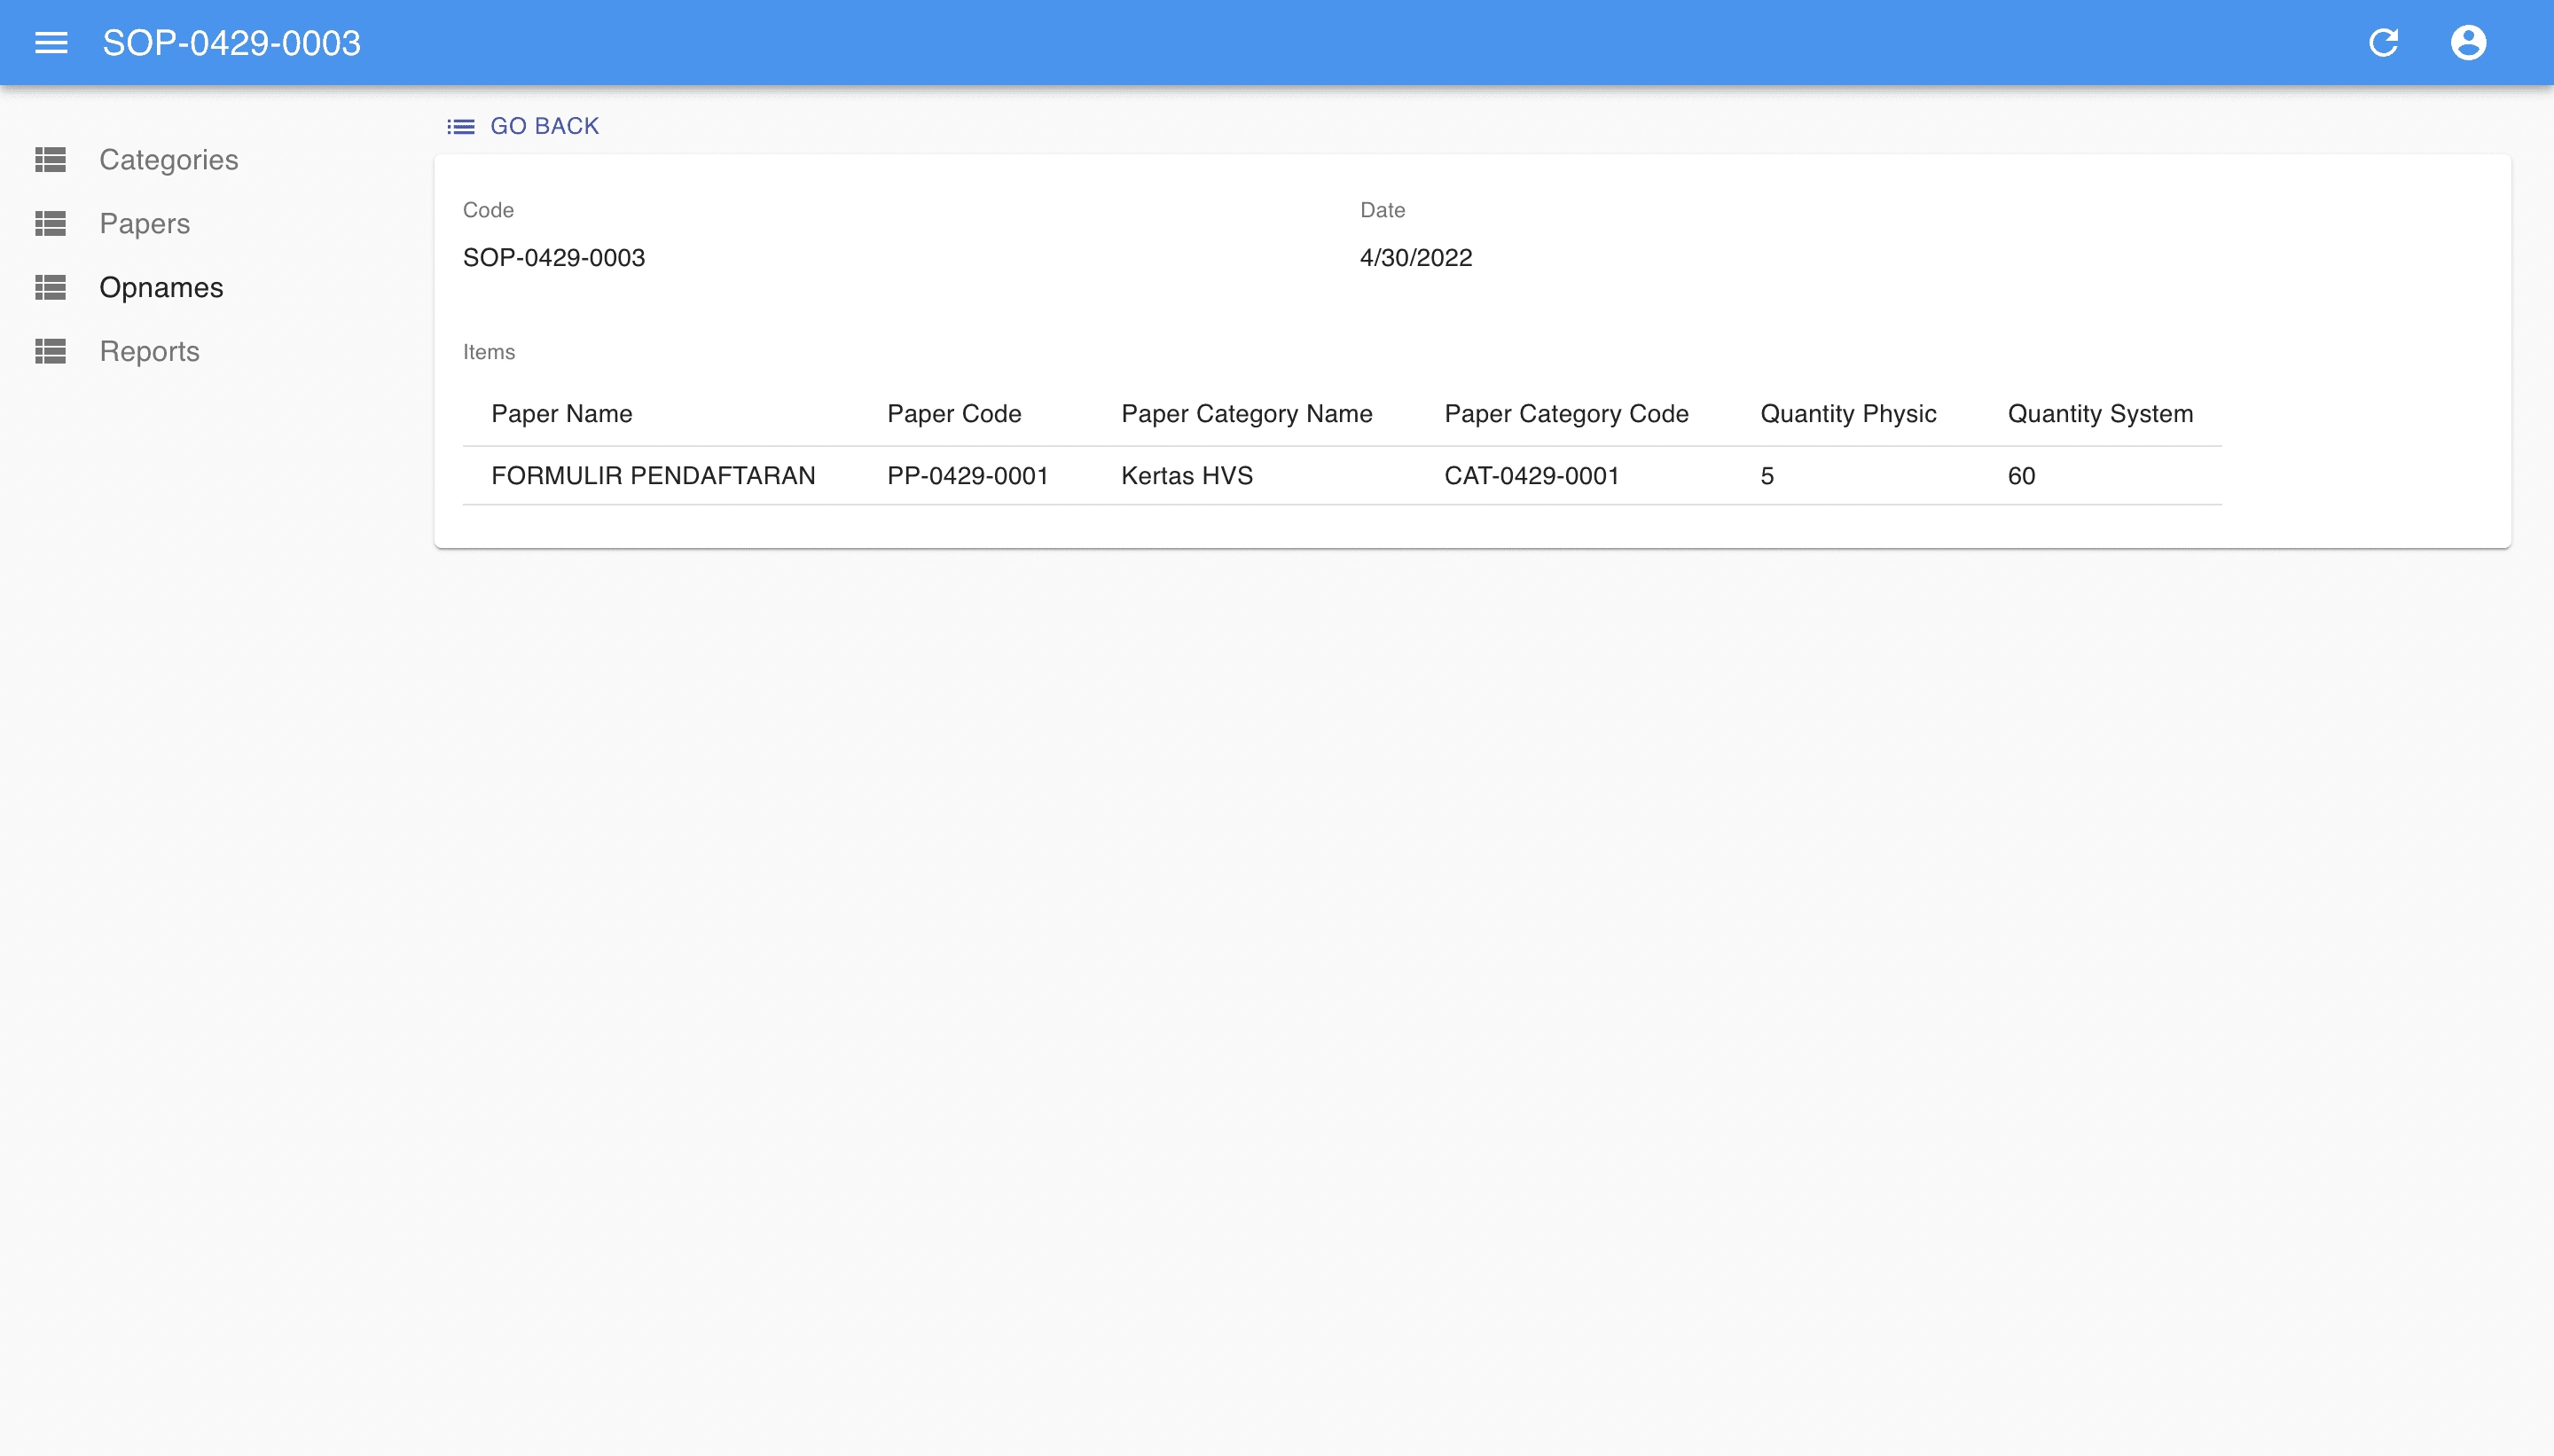Select Opnames in the sidebar
This screenshot has width=2554, height=1456.
click(x=161, y=288)
